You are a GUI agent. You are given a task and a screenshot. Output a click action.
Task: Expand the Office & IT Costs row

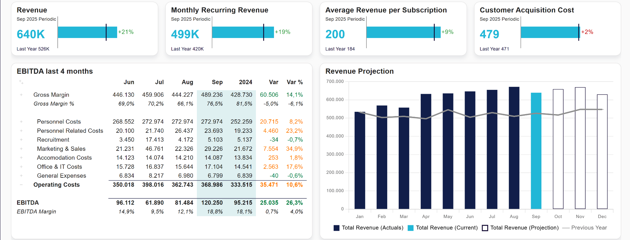point(21,167)
